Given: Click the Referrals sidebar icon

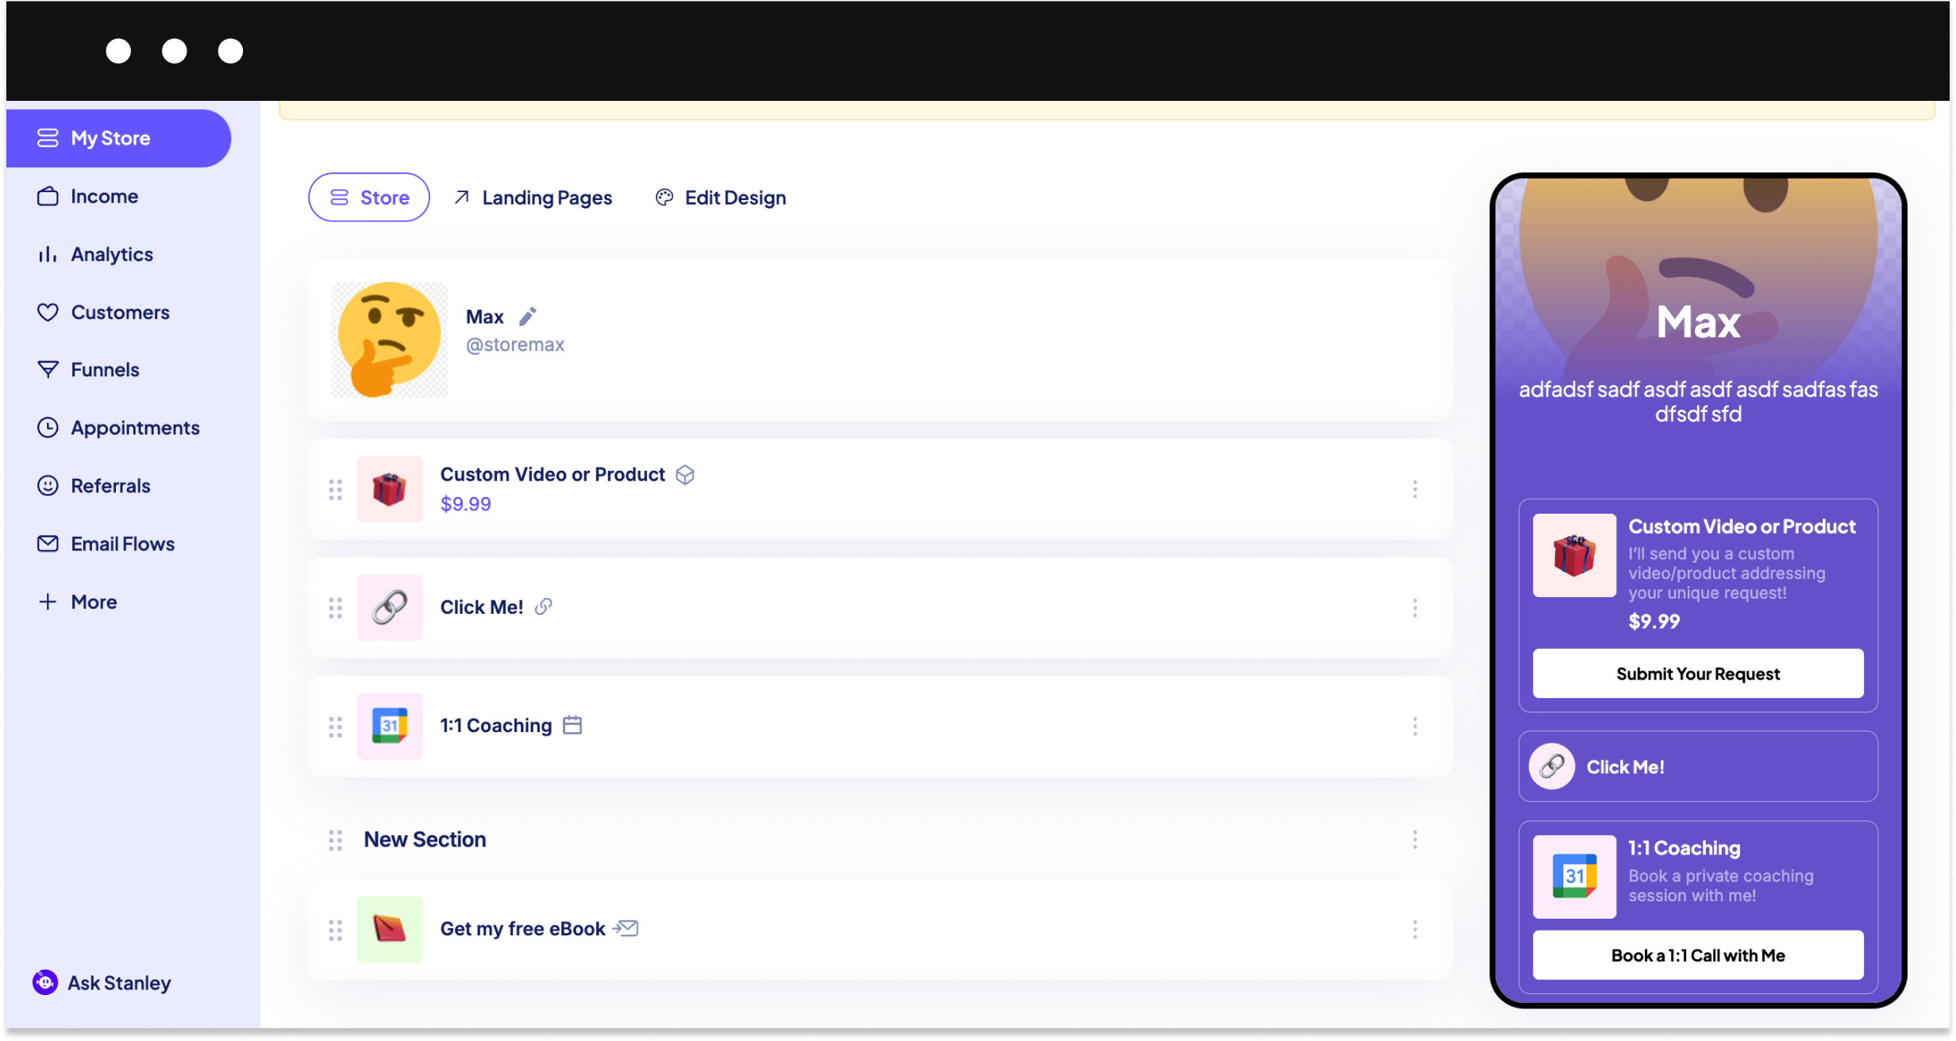Looking at the screenshot, I should [48, 484].
